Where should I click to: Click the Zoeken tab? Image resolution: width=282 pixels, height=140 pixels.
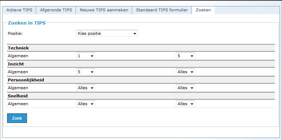coord(203,10)
